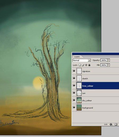This screenshot has width=119, height=137.
Task: Hide the sketch layer eye icon
Action: click(x=74, y=78)
